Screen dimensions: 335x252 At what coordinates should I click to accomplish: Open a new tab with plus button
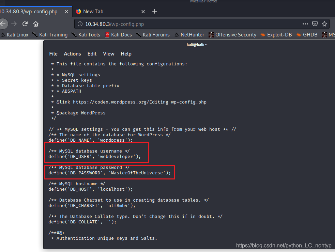click(x=155, y=11)
